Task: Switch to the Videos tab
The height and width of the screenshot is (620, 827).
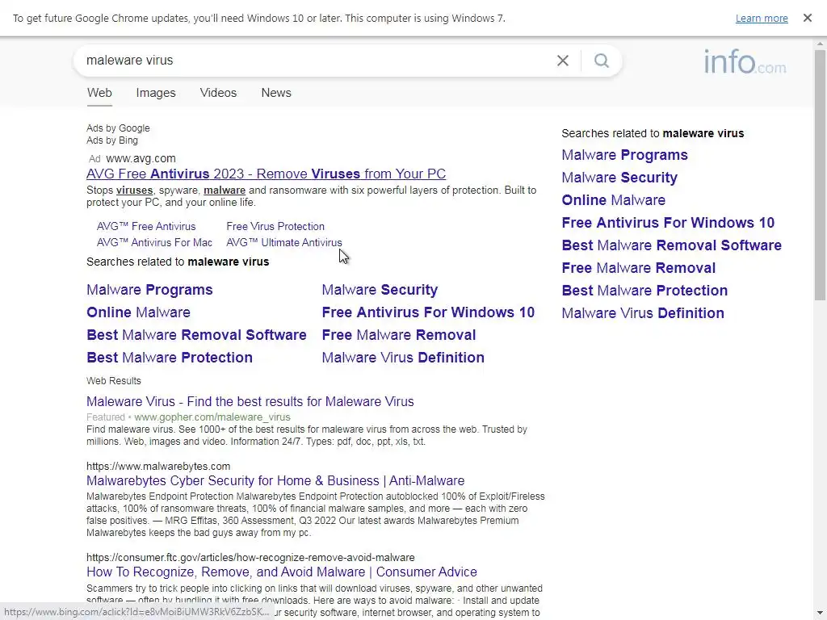Action: tap(218, 93)
